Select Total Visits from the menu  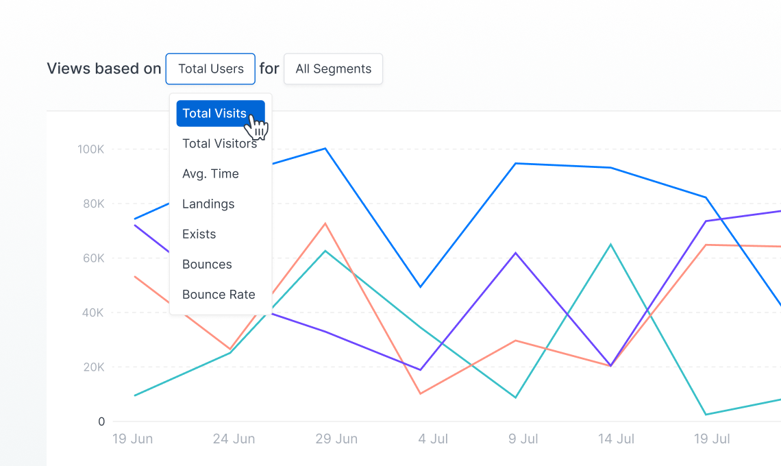coord(221,113)
